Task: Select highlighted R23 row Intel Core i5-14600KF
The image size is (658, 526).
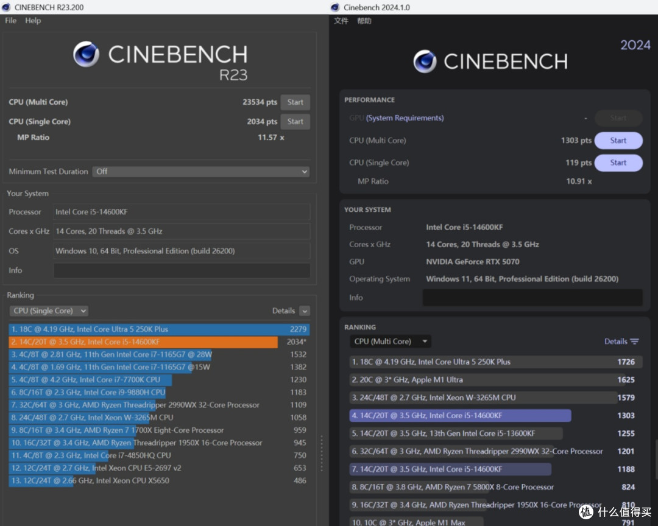Action: (x=159, y=342)
